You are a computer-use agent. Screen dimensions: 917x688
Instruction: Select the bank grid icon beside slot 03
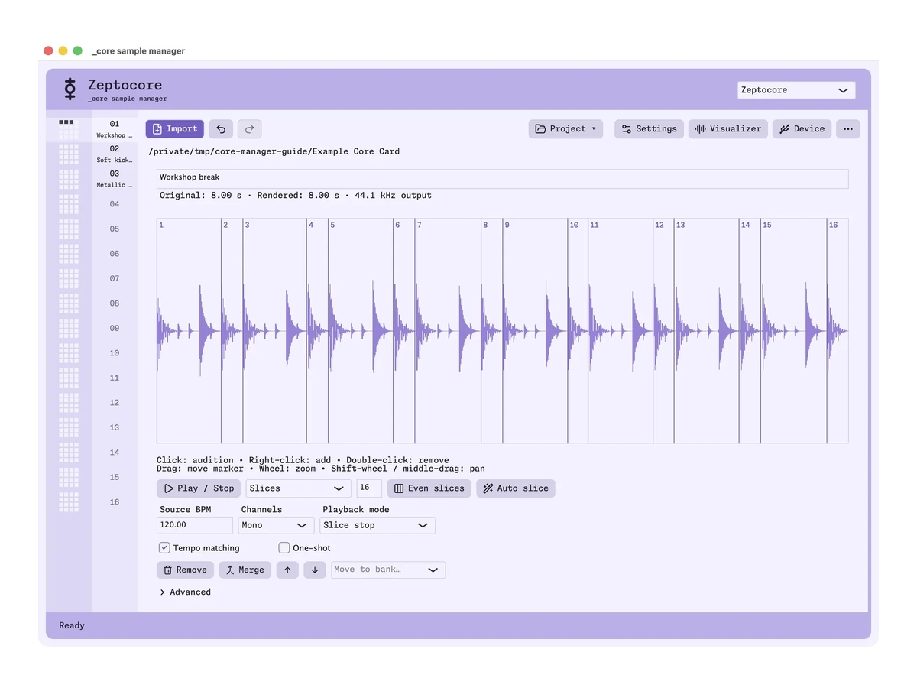click(69, 179)
